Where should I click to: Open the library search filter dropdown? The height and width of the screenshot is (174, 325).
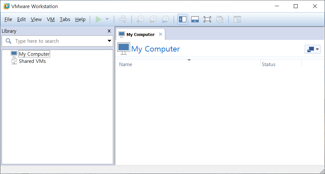point(109,41)
